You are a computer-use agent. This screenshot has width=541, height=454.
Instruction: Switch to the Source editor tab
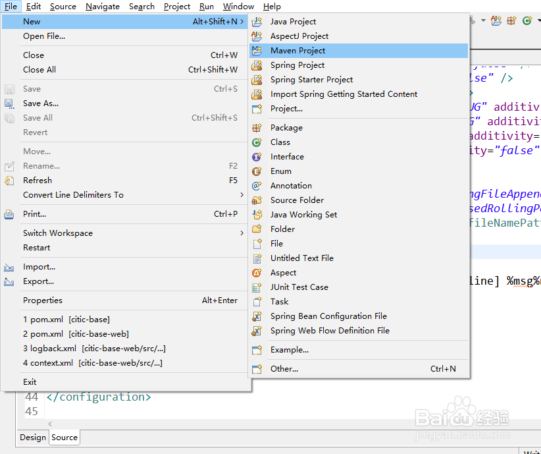[64, 438]
